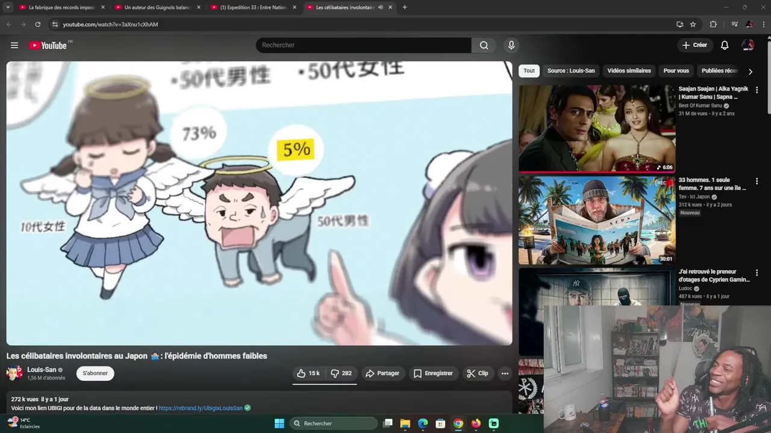The width and height of the screenshot is (771, 433).
Task: Select the 'Vidéos similaires' filter chip
Action: point(629,71)
